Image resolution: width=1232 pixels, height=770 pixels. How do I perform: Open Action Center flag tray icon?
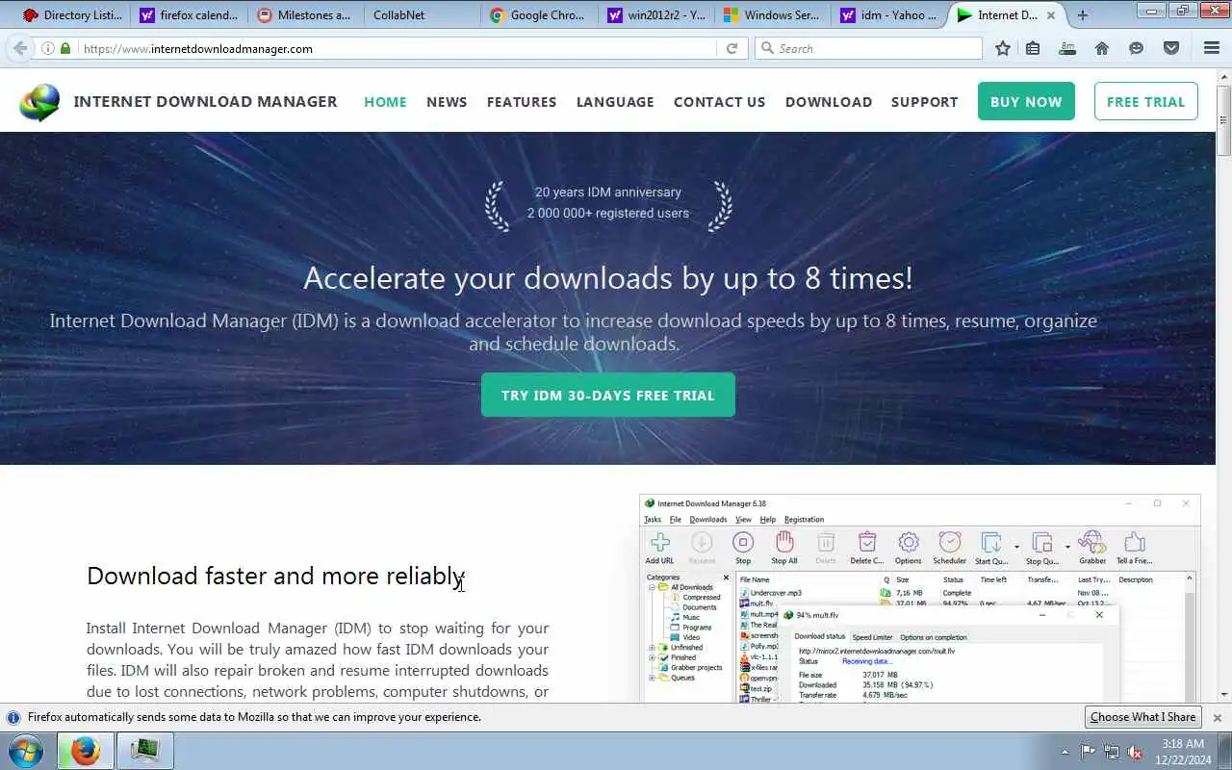(1089, 752)
